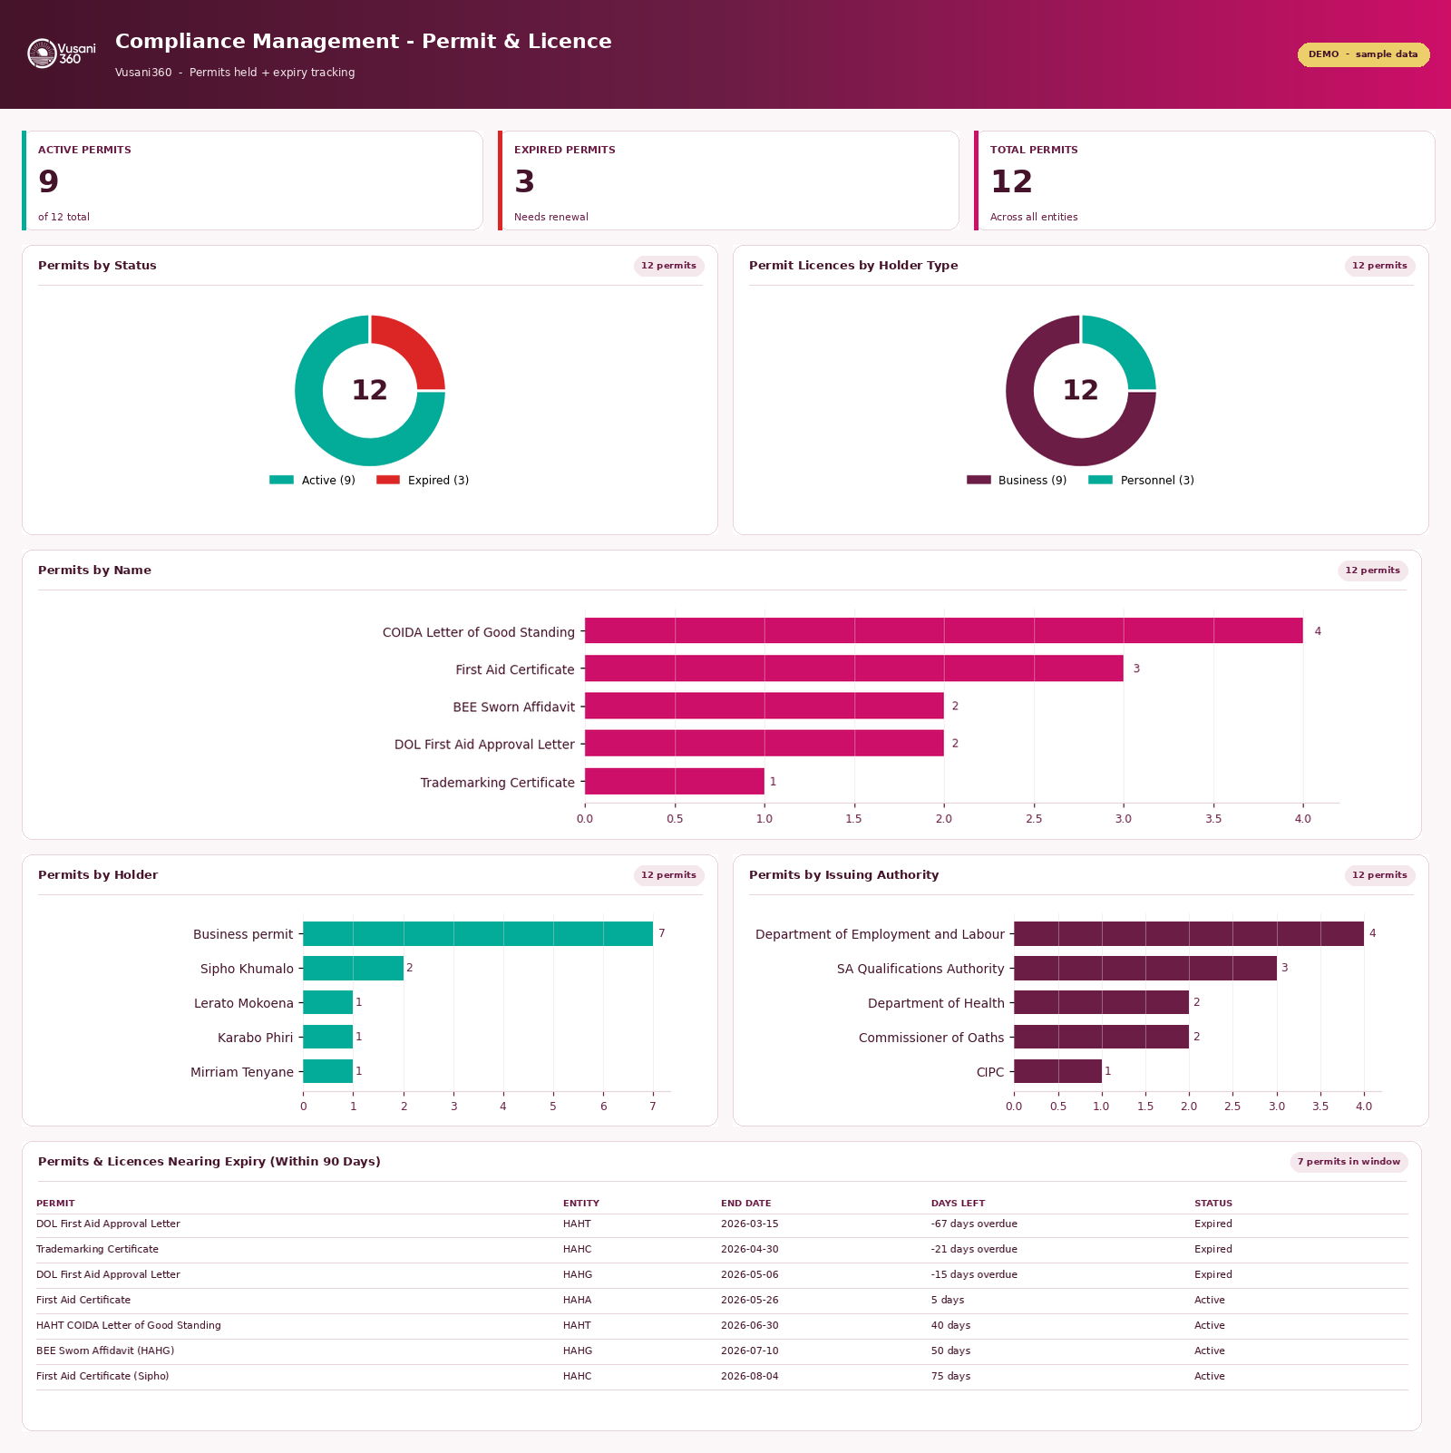
Task: Click the DEMO sample data badge
Action: pos(1363,54)
